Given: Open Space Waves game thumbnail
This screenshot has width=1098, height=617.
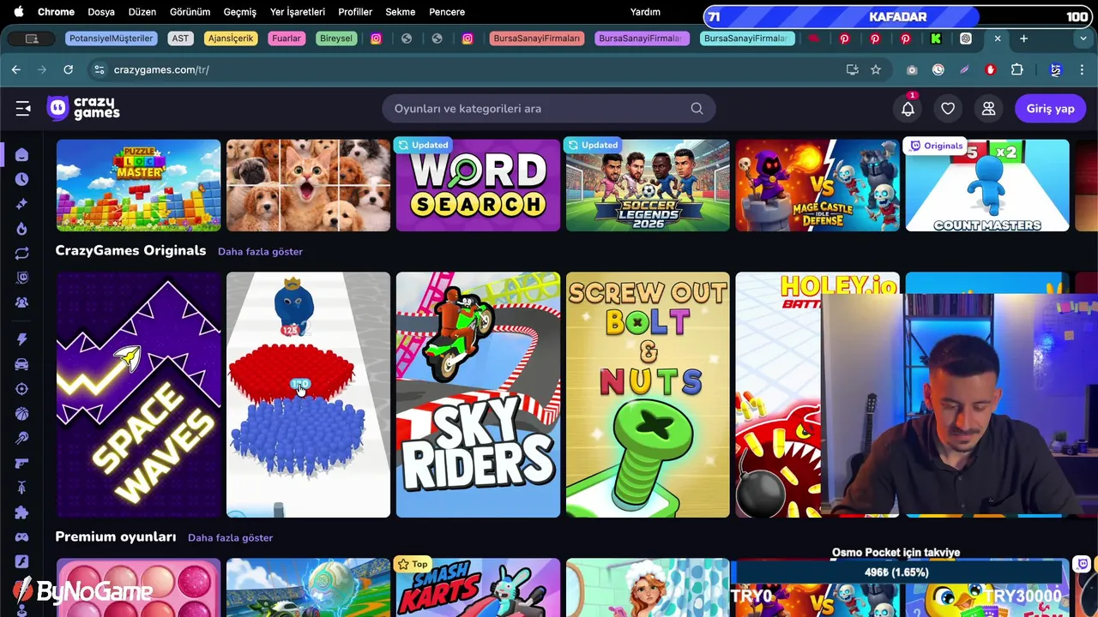Looking at the screenshot, I should (x=138, y=395).
